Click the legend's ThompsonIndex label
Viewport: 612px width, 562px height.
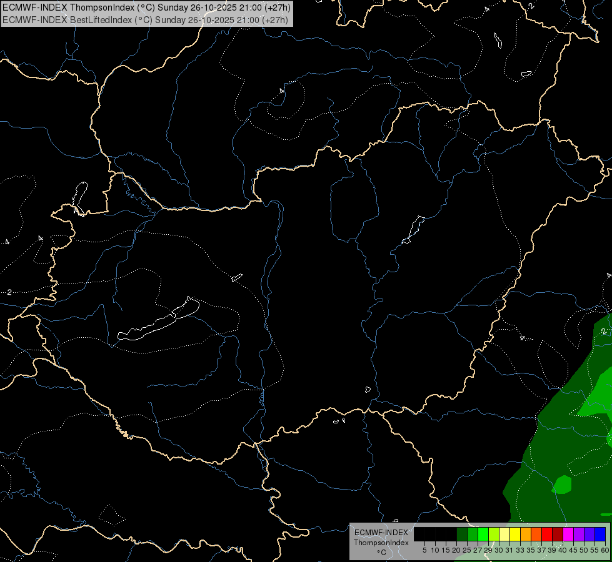pyautogui.click(x=381, y=543)
